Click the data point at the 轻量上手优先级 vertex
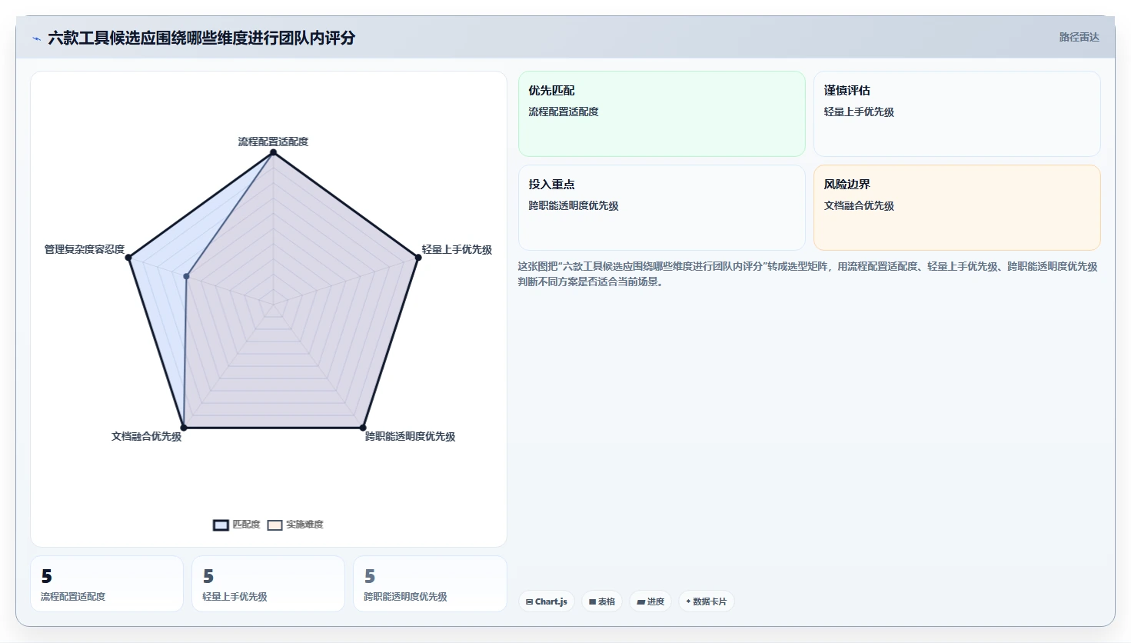This screenshot has height=643, width=1131. click(x=418, y=258)
